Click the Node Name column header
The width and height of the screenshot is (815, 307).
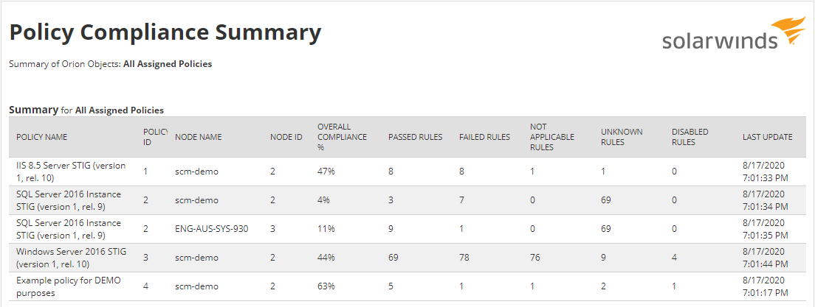click(198, 137)
